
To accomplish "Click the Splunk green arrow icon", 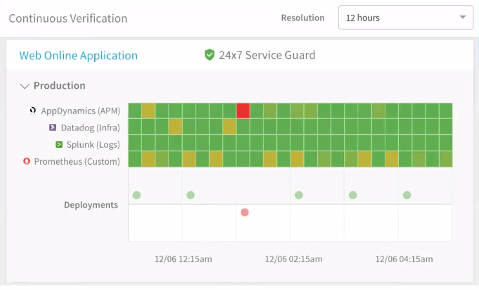I will tap(59, 144).
